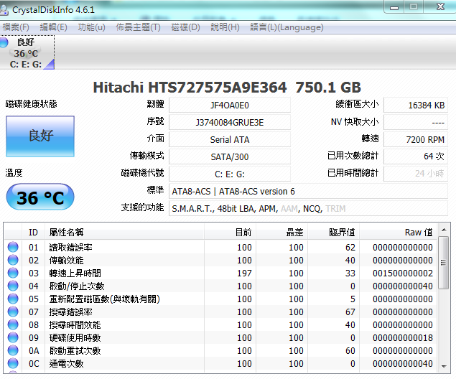Screen dimensions: 456x379
Task: Select the 硬碟使用時數 attribute row
Action: [220, 338]
